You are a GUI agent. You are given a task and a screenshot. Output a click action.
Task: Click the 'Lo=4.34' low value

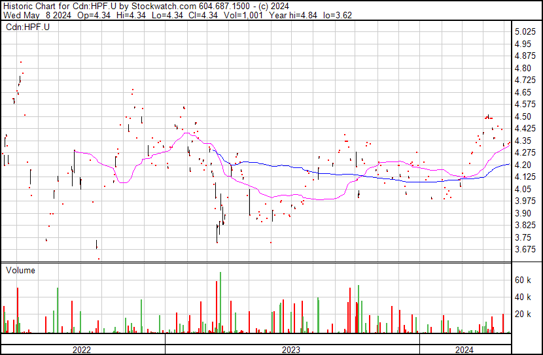167,15
